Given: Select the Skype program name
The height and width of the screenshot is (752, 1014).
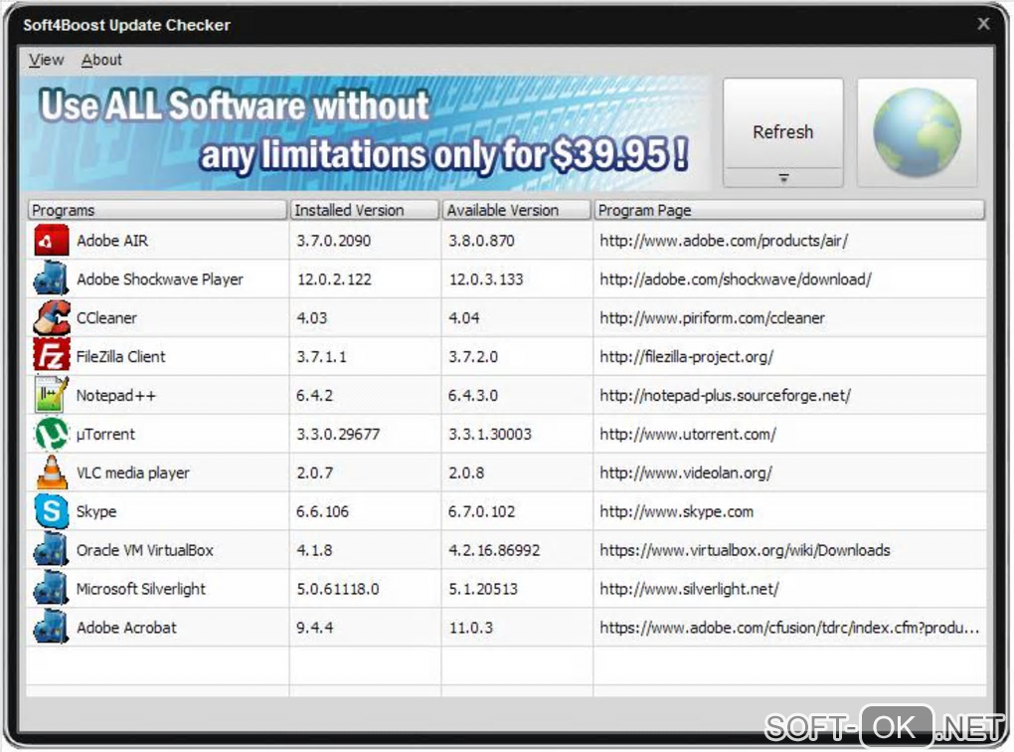Looking at the screenshot, I should pyautogui.click(x=96, y=511).
